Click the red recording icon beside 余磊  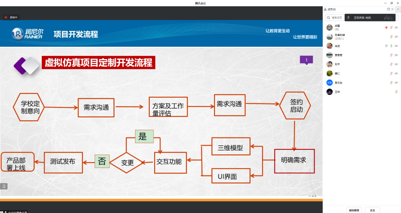tap(386, 27)
